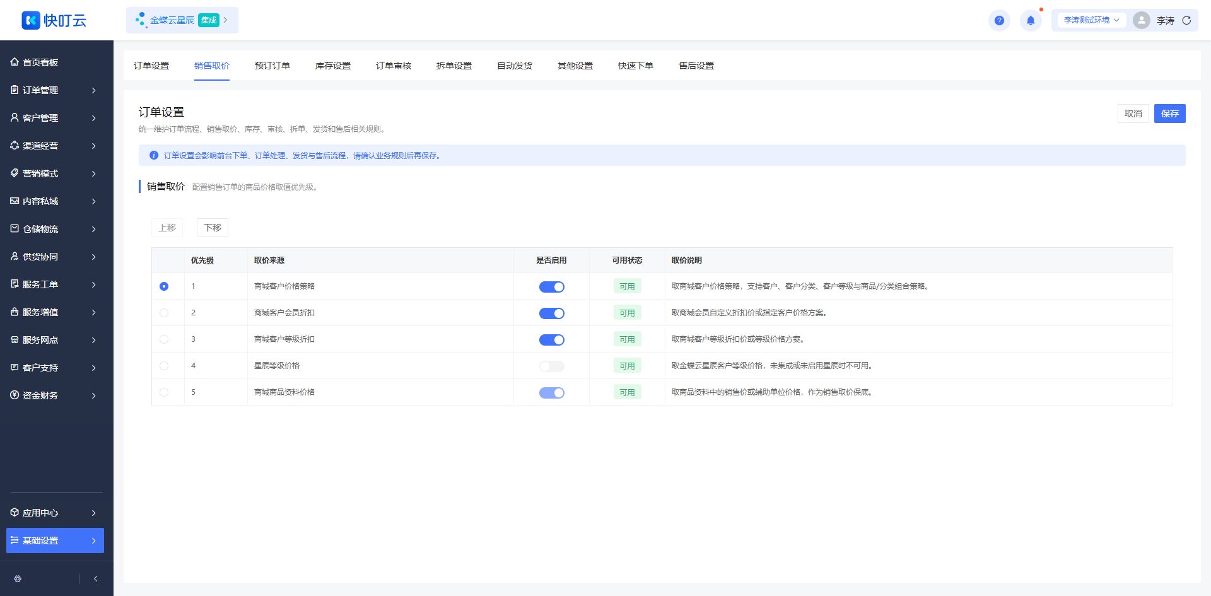Open help via the question mark icon
The height and width of the screenshot is (596, 1211).
click(x=999, y=20)
